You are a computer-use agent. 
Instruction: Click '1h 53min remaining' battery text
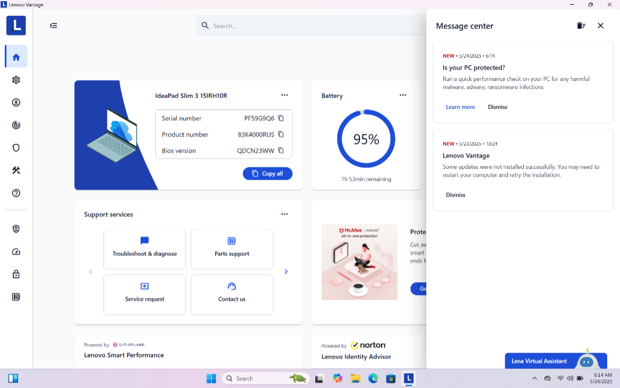tap(366, 179)
